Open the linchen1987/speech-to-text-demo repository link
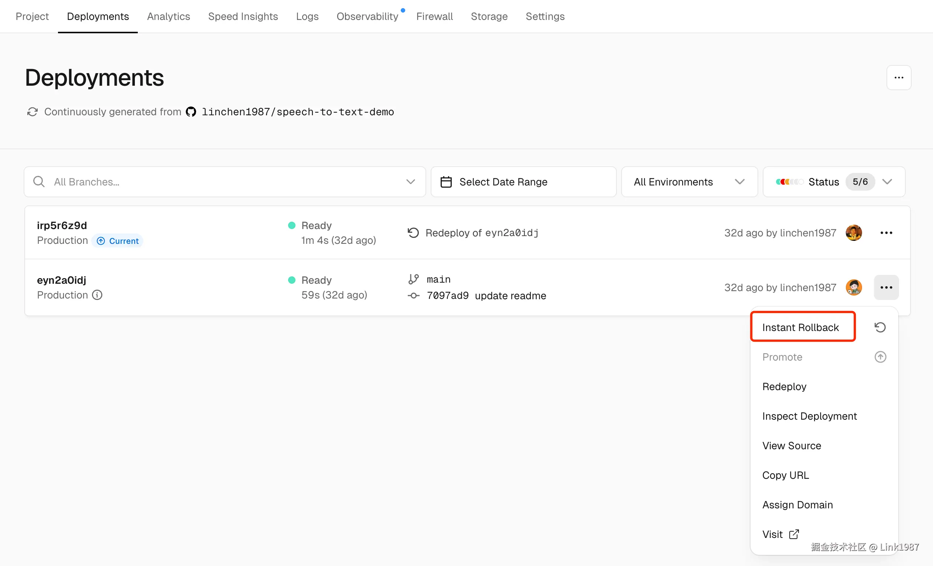Image resolution: width=933 pixels, height=566 pixels. tap(298, 112)
